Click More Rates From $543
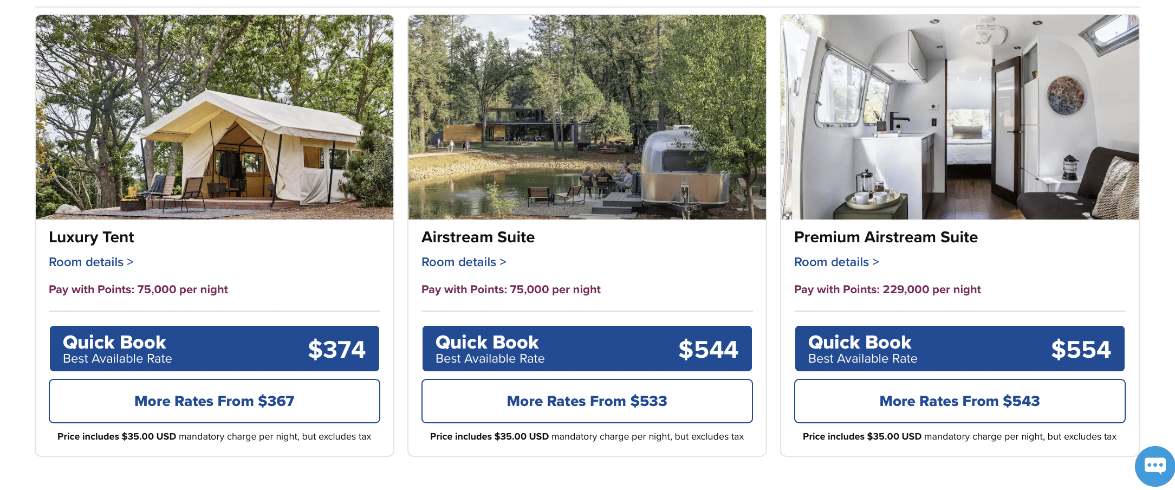The width and height of the screenshot is (1175, 490). tap(959, 401)
